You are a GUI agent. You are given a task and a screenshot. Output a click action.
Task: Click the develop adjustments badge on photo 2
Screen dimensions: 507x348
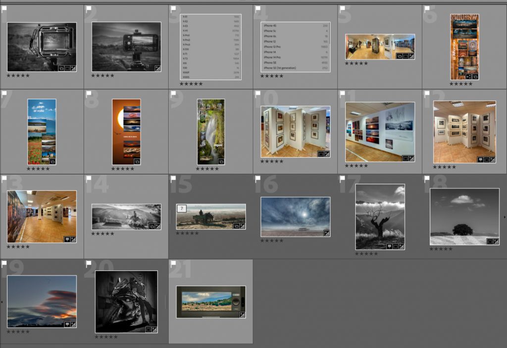[157, 68]
